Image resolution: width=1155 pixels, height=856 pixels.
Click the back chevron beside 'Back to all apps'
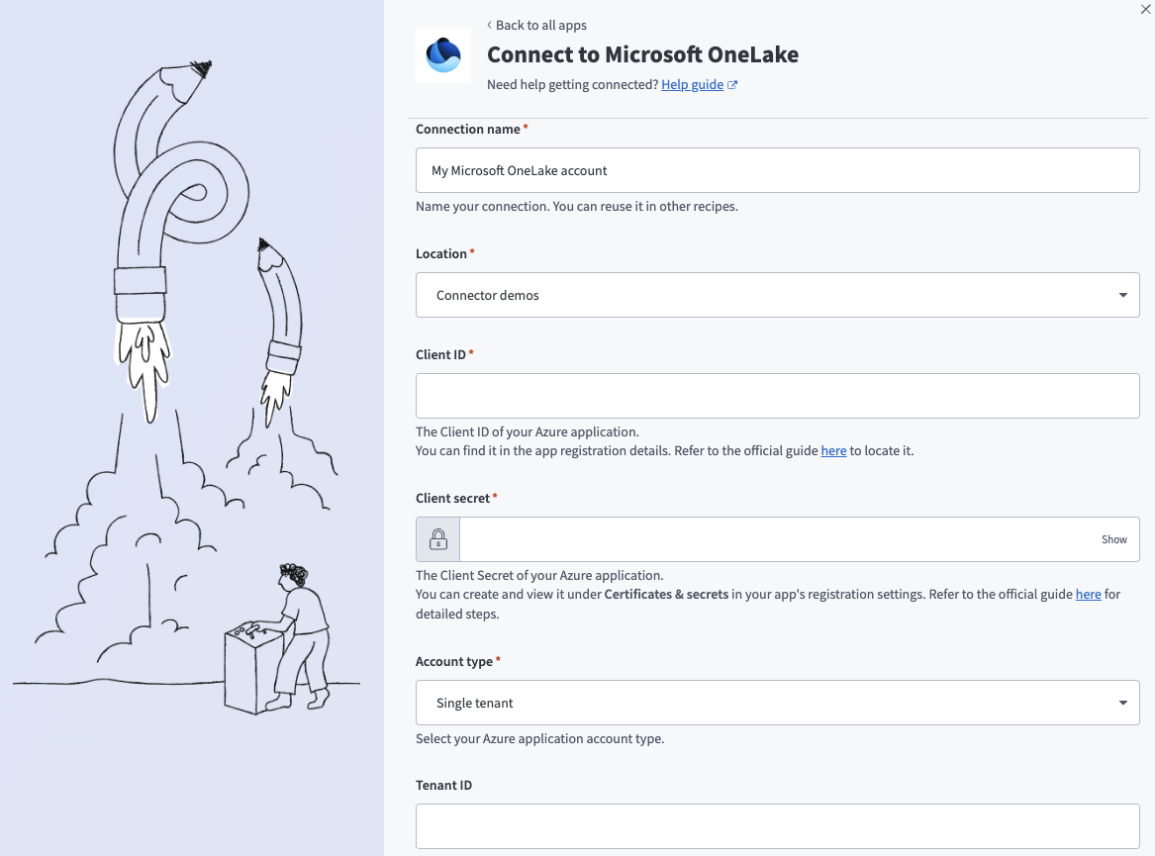(x=488, y=25)
